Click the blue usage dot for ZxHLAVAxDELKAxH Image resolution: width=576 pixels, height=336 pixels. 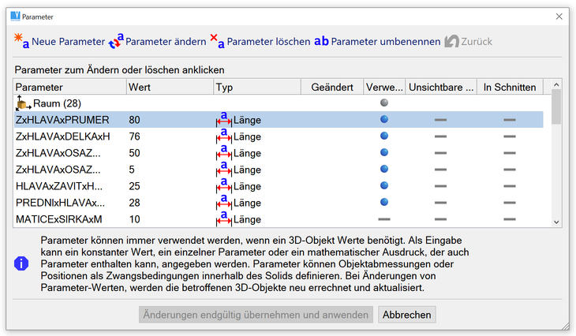[384, 136]
